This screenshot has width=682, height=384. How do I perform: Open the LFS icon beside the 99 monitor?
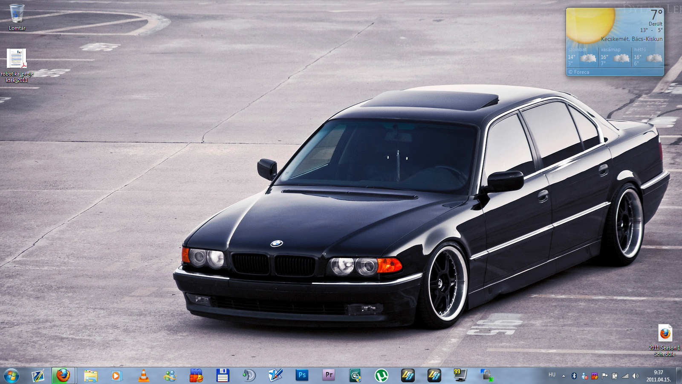pos(434,375)
